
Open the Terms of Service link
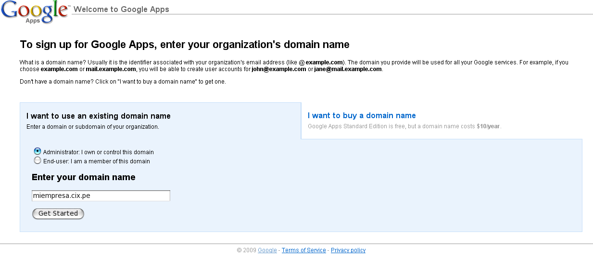[304, 250]
